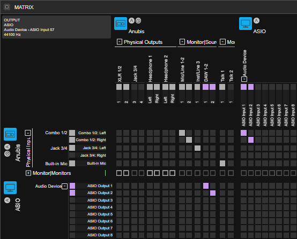
Task: Toggle the Jack 3/4 channel 3 header indicator
Action: tap(134, 87)
